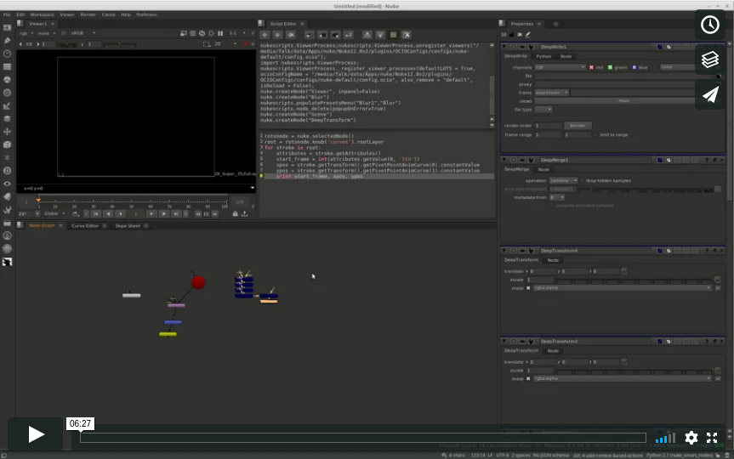The height and width of the screenshot is (459, 734).
Task: Open the Watch Later clock icon
Action: pos(710,25)
